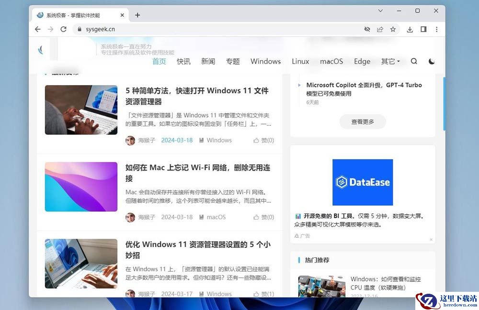Click the lock icon in address bar
The width and height of the screenshot is (479, 310).
80,29
